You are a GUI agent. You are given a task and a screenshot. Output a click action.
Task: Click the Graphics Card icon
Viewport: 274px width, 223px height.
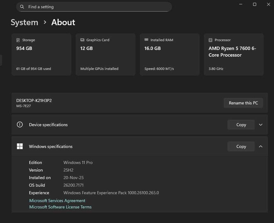pos(82,40)
